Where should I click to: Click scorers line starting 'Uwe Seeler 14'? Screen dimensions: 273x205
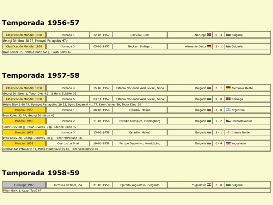click(x=136, y=52)
